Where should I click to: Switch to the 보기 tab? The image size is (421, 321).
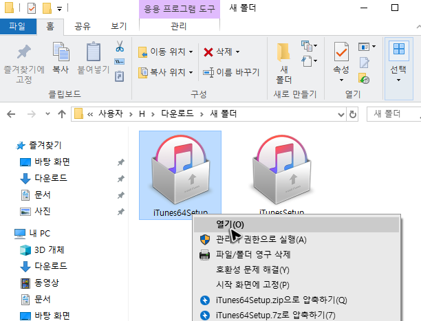click(119, 26)
